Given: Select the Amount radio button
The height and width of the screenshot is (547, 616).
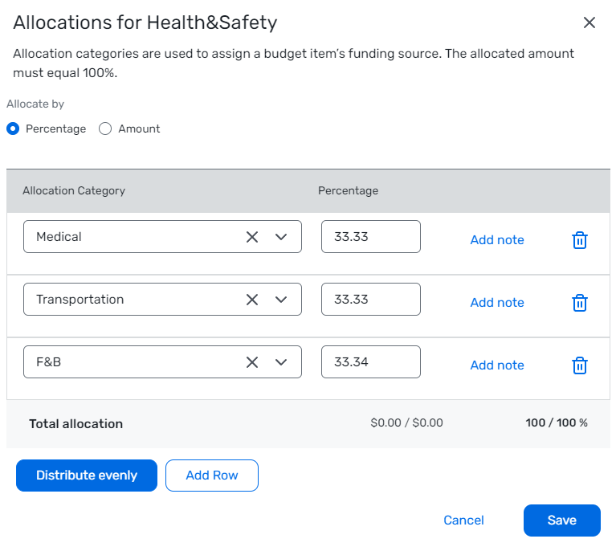Looking at the screenshot, I should tap(105, 129).
